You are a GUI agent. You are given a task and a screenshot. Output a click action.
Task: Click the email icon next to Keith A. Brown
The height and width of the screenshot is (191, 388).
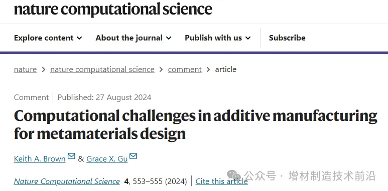coord(71,156)
